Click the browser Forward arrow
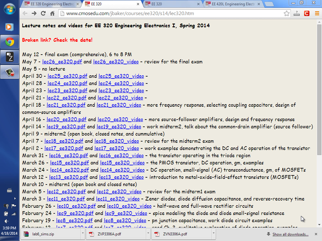Screen dimensions: 322x241 pyautogui.click(x=34, y=13)
